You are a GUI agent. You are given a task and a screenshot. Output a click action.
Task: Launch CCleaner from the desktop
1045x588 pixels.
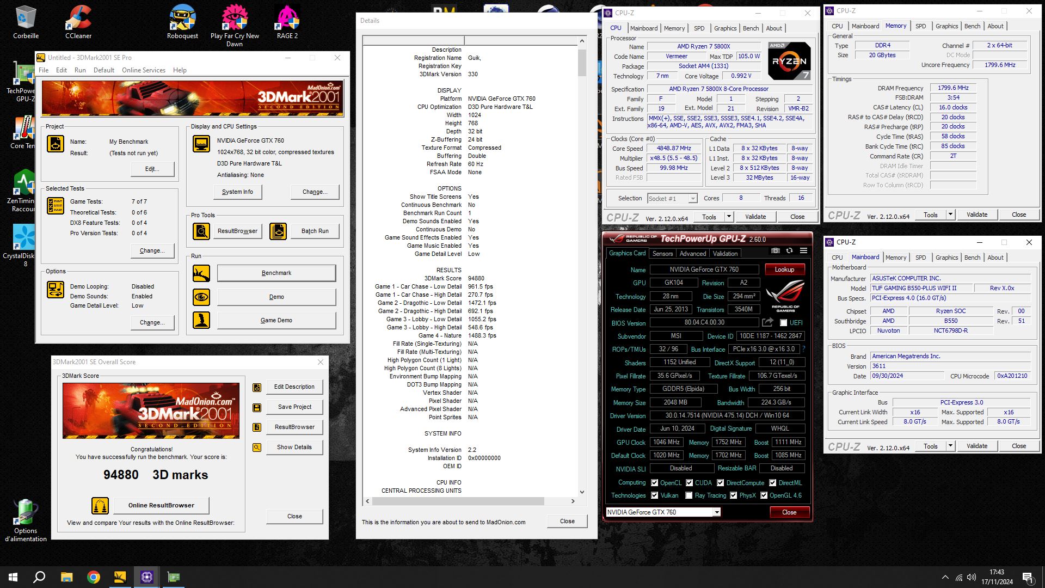tap(78, 22)
